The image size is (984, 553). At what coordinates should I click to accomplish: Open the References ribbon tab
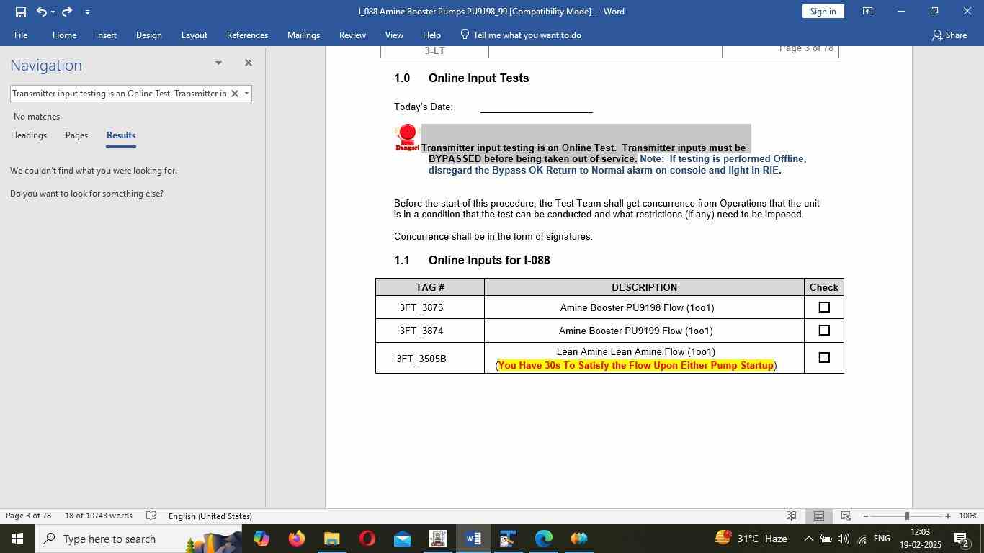[247, 35]
